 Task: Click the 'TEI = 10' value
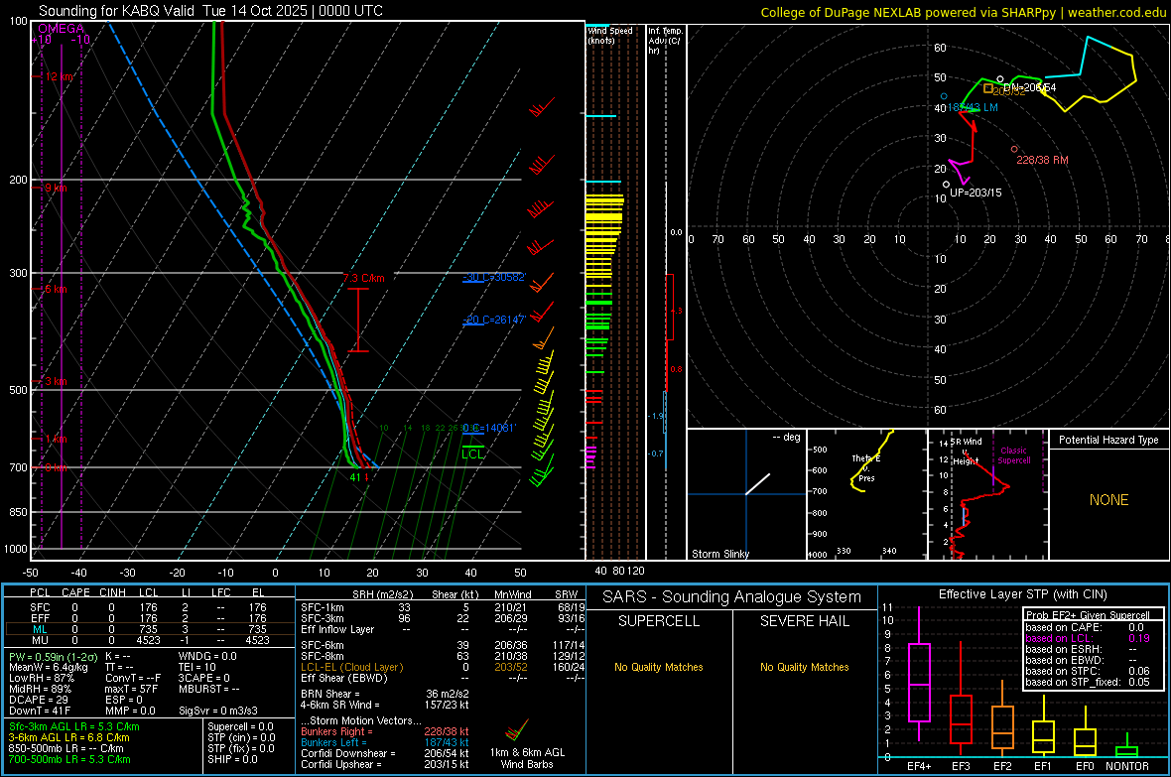coord(197,667)
